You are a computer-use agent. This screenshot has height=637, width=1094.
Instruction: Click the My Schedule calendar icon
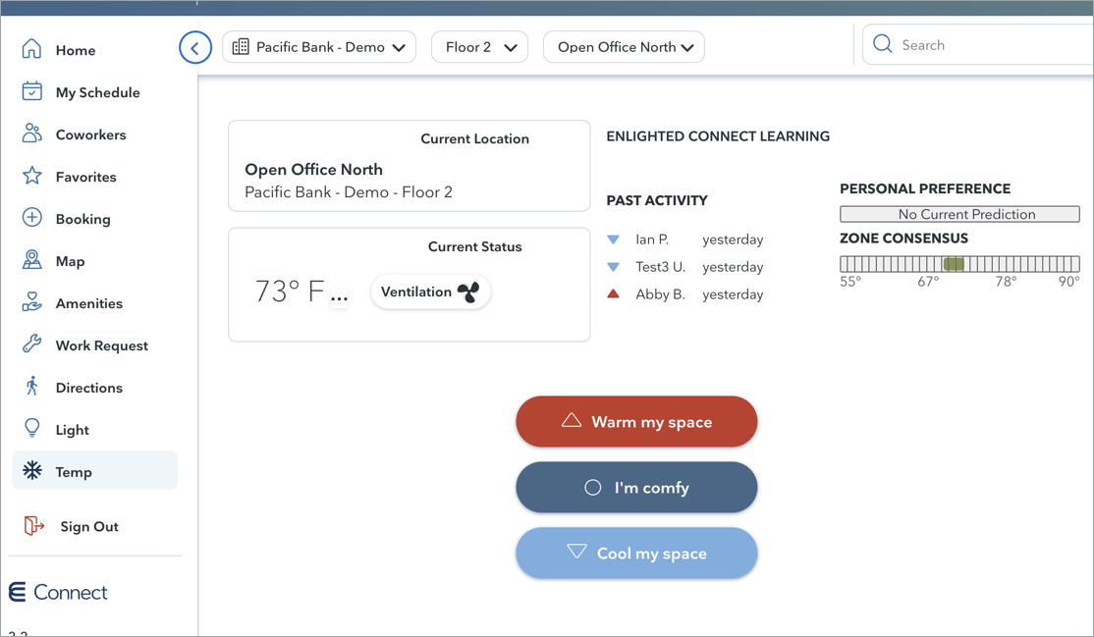pyautogui.click(x=31, y=91)
